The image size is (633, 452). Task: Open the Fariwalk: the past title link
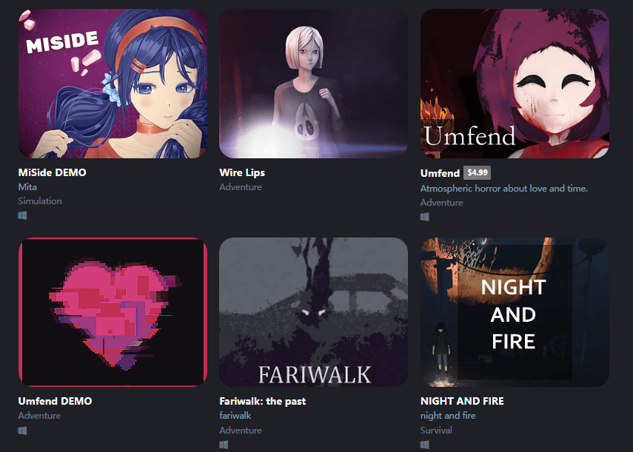262,401
